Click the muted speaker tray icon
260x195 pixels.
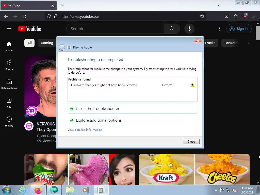tap(234, 190)
